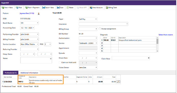Click procedure code 98012 cell

tap(23, 82)
